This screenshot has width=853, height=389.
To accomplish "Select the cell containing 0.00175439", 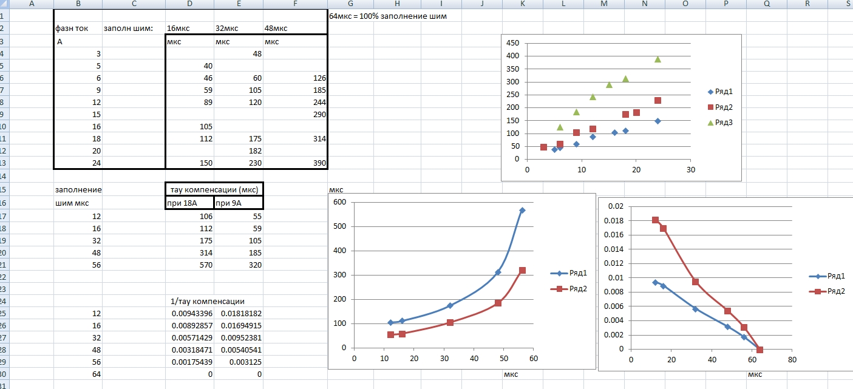I will (189, 362).
